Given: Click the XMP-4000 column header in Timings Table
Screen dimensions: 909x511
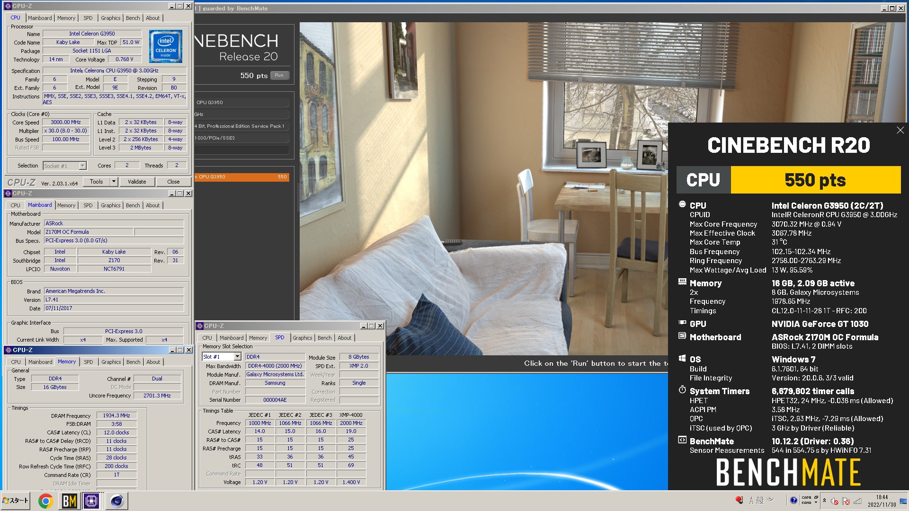Looking at the screenshot, I should (x=351, y=415).
